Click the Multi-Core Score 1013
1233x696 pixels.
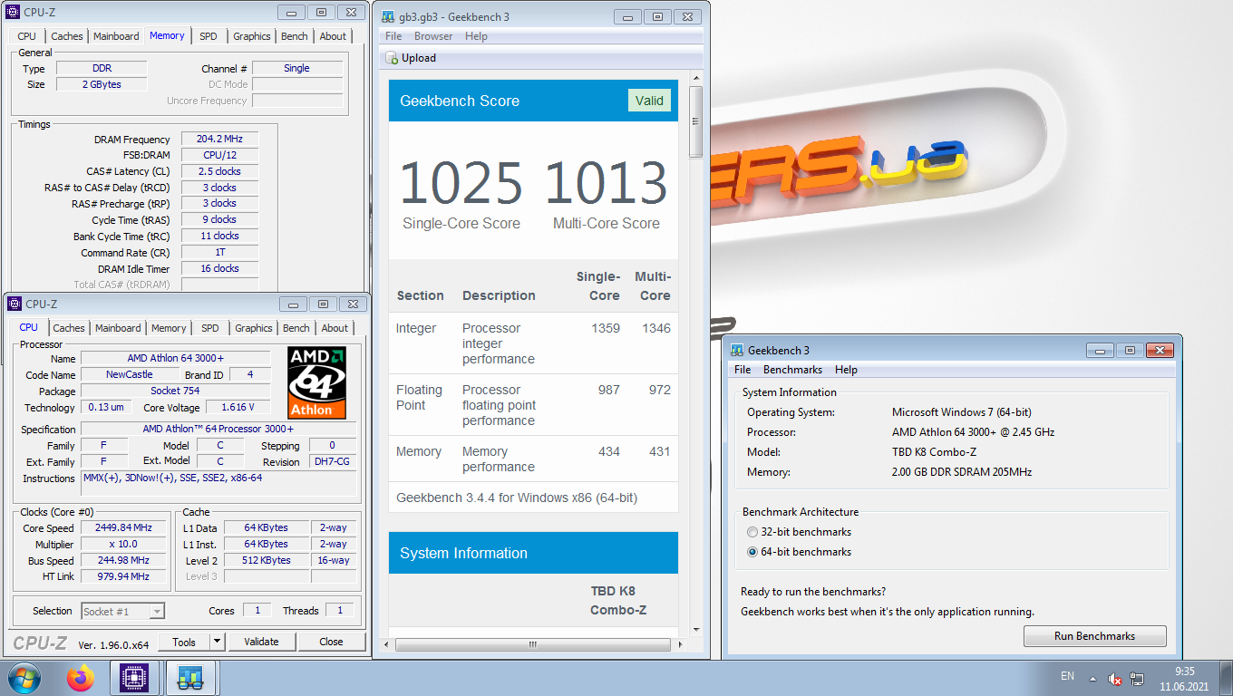click(606, 183)
